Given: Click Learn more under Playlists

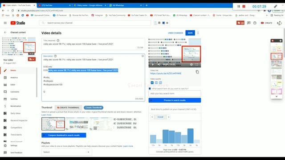Looking at the screenshot, I should 128,146.
